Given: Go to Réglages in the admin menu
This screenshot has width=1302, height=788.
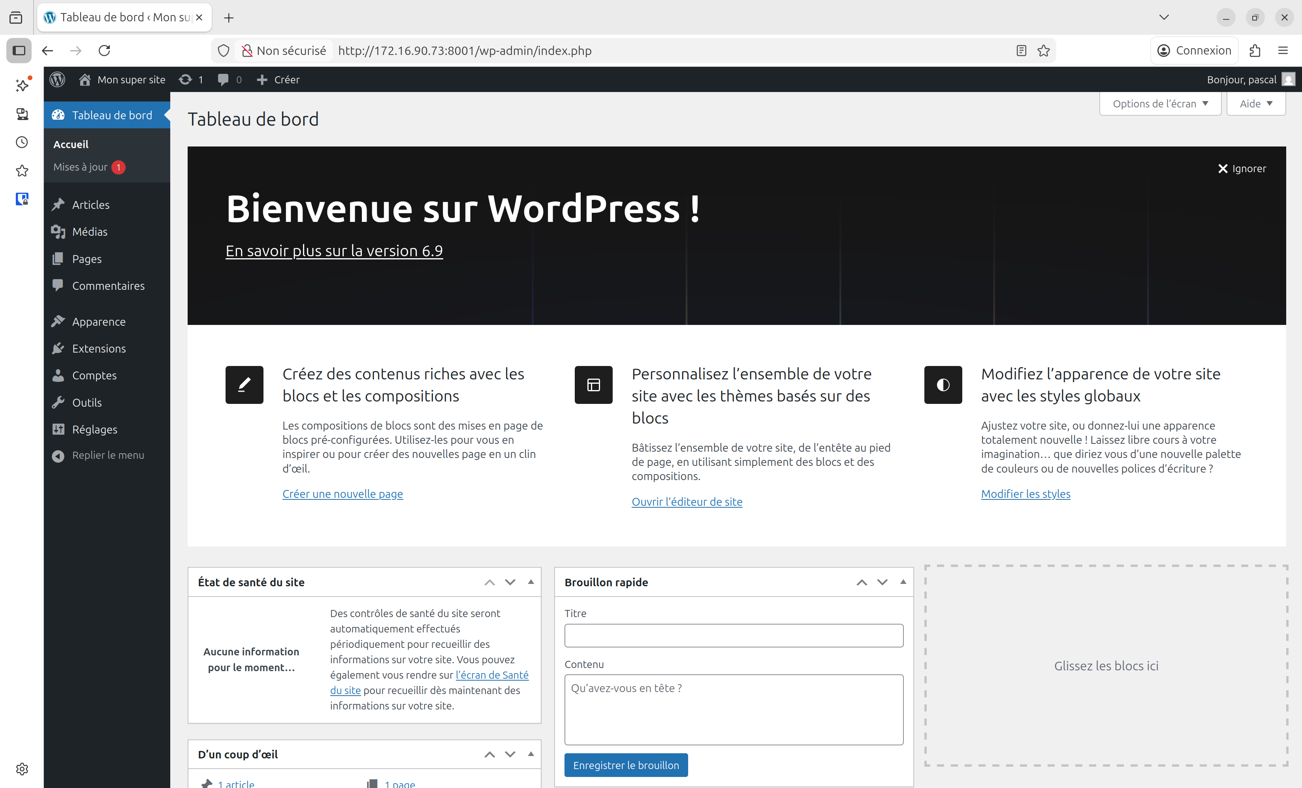Looking at the screenshot, I should [94, 430].
